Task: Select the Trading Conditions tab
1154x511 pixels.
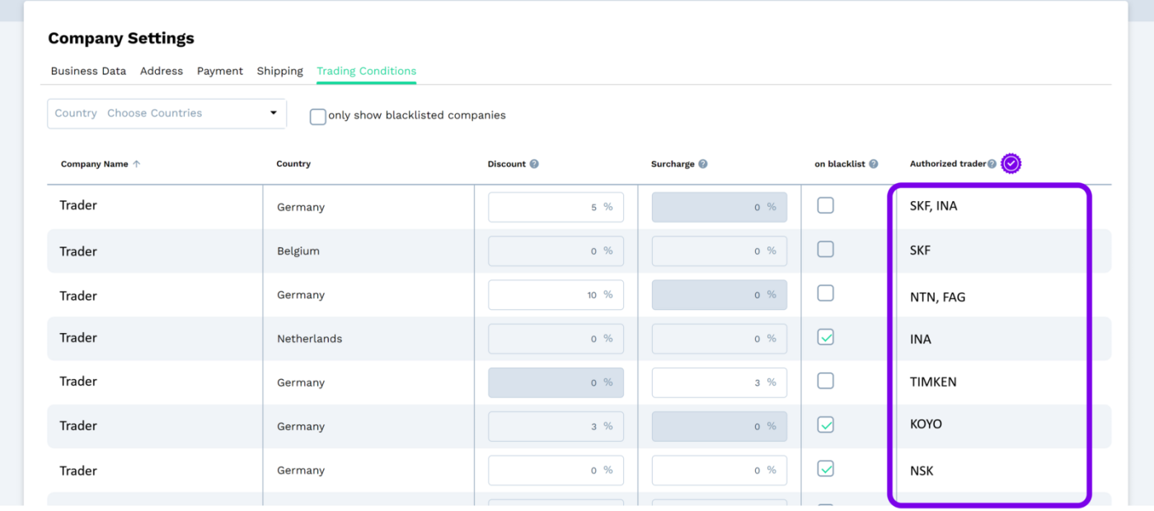Action: [x=367, y=71]
